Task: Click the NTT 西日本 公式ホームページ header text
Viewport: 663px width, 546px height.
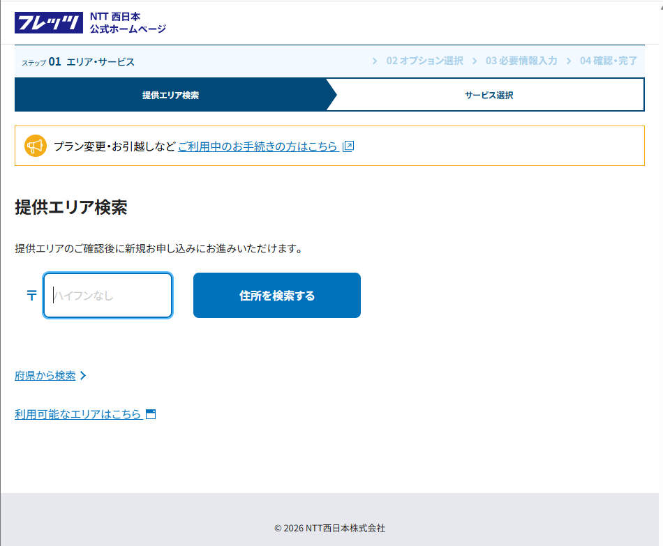Action: 128,22
